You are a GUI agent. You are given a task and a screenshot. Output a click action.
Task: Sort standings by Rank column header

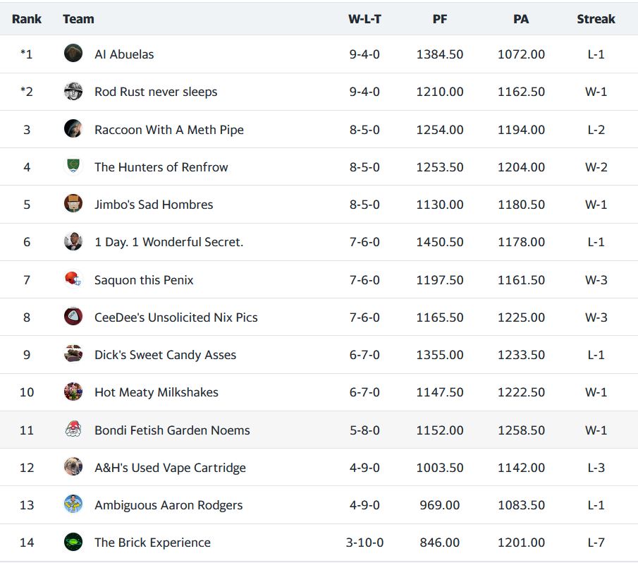[27, 19]
